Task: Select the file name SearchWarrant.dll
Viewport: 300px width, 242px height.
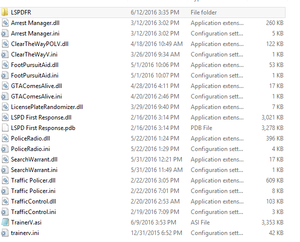Action: click(x=34, y=159)
